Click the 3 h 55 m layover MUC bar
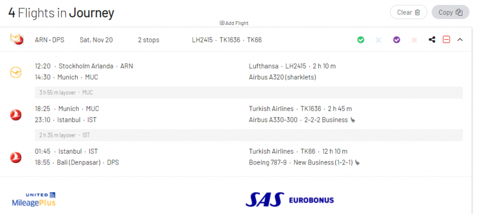The width and height of the screenshot is (489, 214). pos(248,93)
